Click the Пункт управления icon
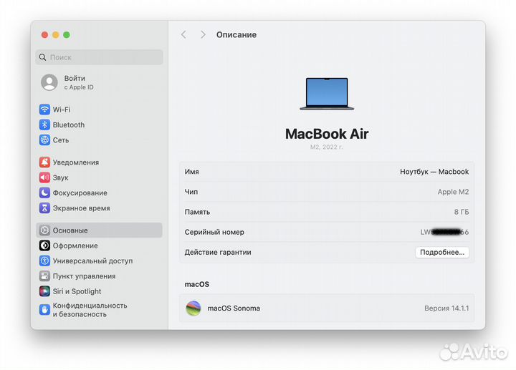 (44, 276)
